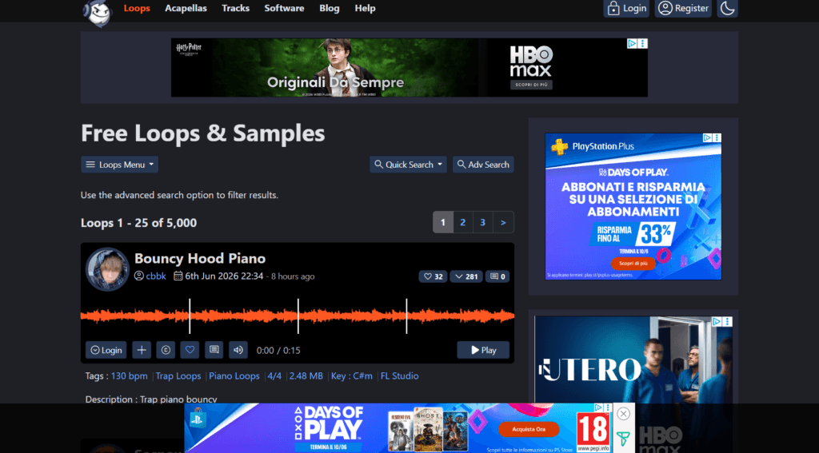Click Acquista Ora in bottom ad
The height and width of the screenshot is (453, 819).
529,430
